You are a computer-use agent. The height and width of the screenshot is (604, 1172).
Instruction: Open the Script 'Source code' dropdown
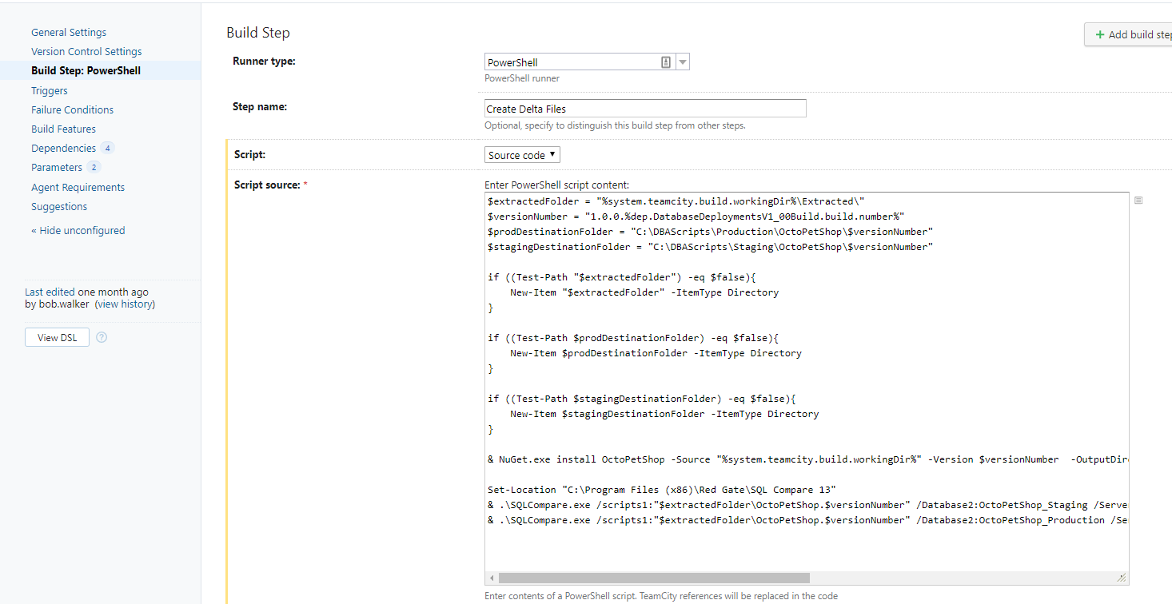523,155
